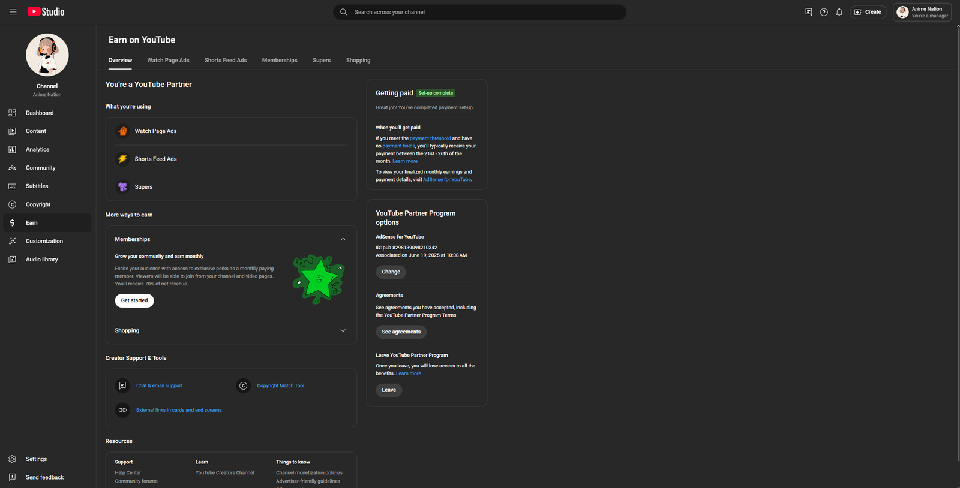Switch to the Overview tab
Image resolution: width=960 pixels, height=488 pixels.
[x=120, y=60]
